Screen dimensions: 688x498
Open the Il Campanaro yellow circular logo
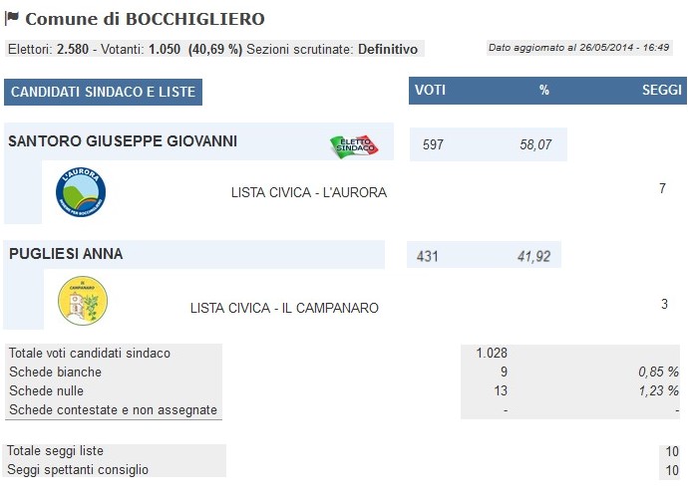point(83,300)
